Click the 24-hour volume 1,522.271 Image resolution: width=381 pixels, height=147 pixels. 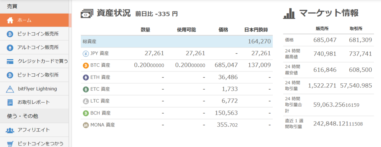pos(323,86)
